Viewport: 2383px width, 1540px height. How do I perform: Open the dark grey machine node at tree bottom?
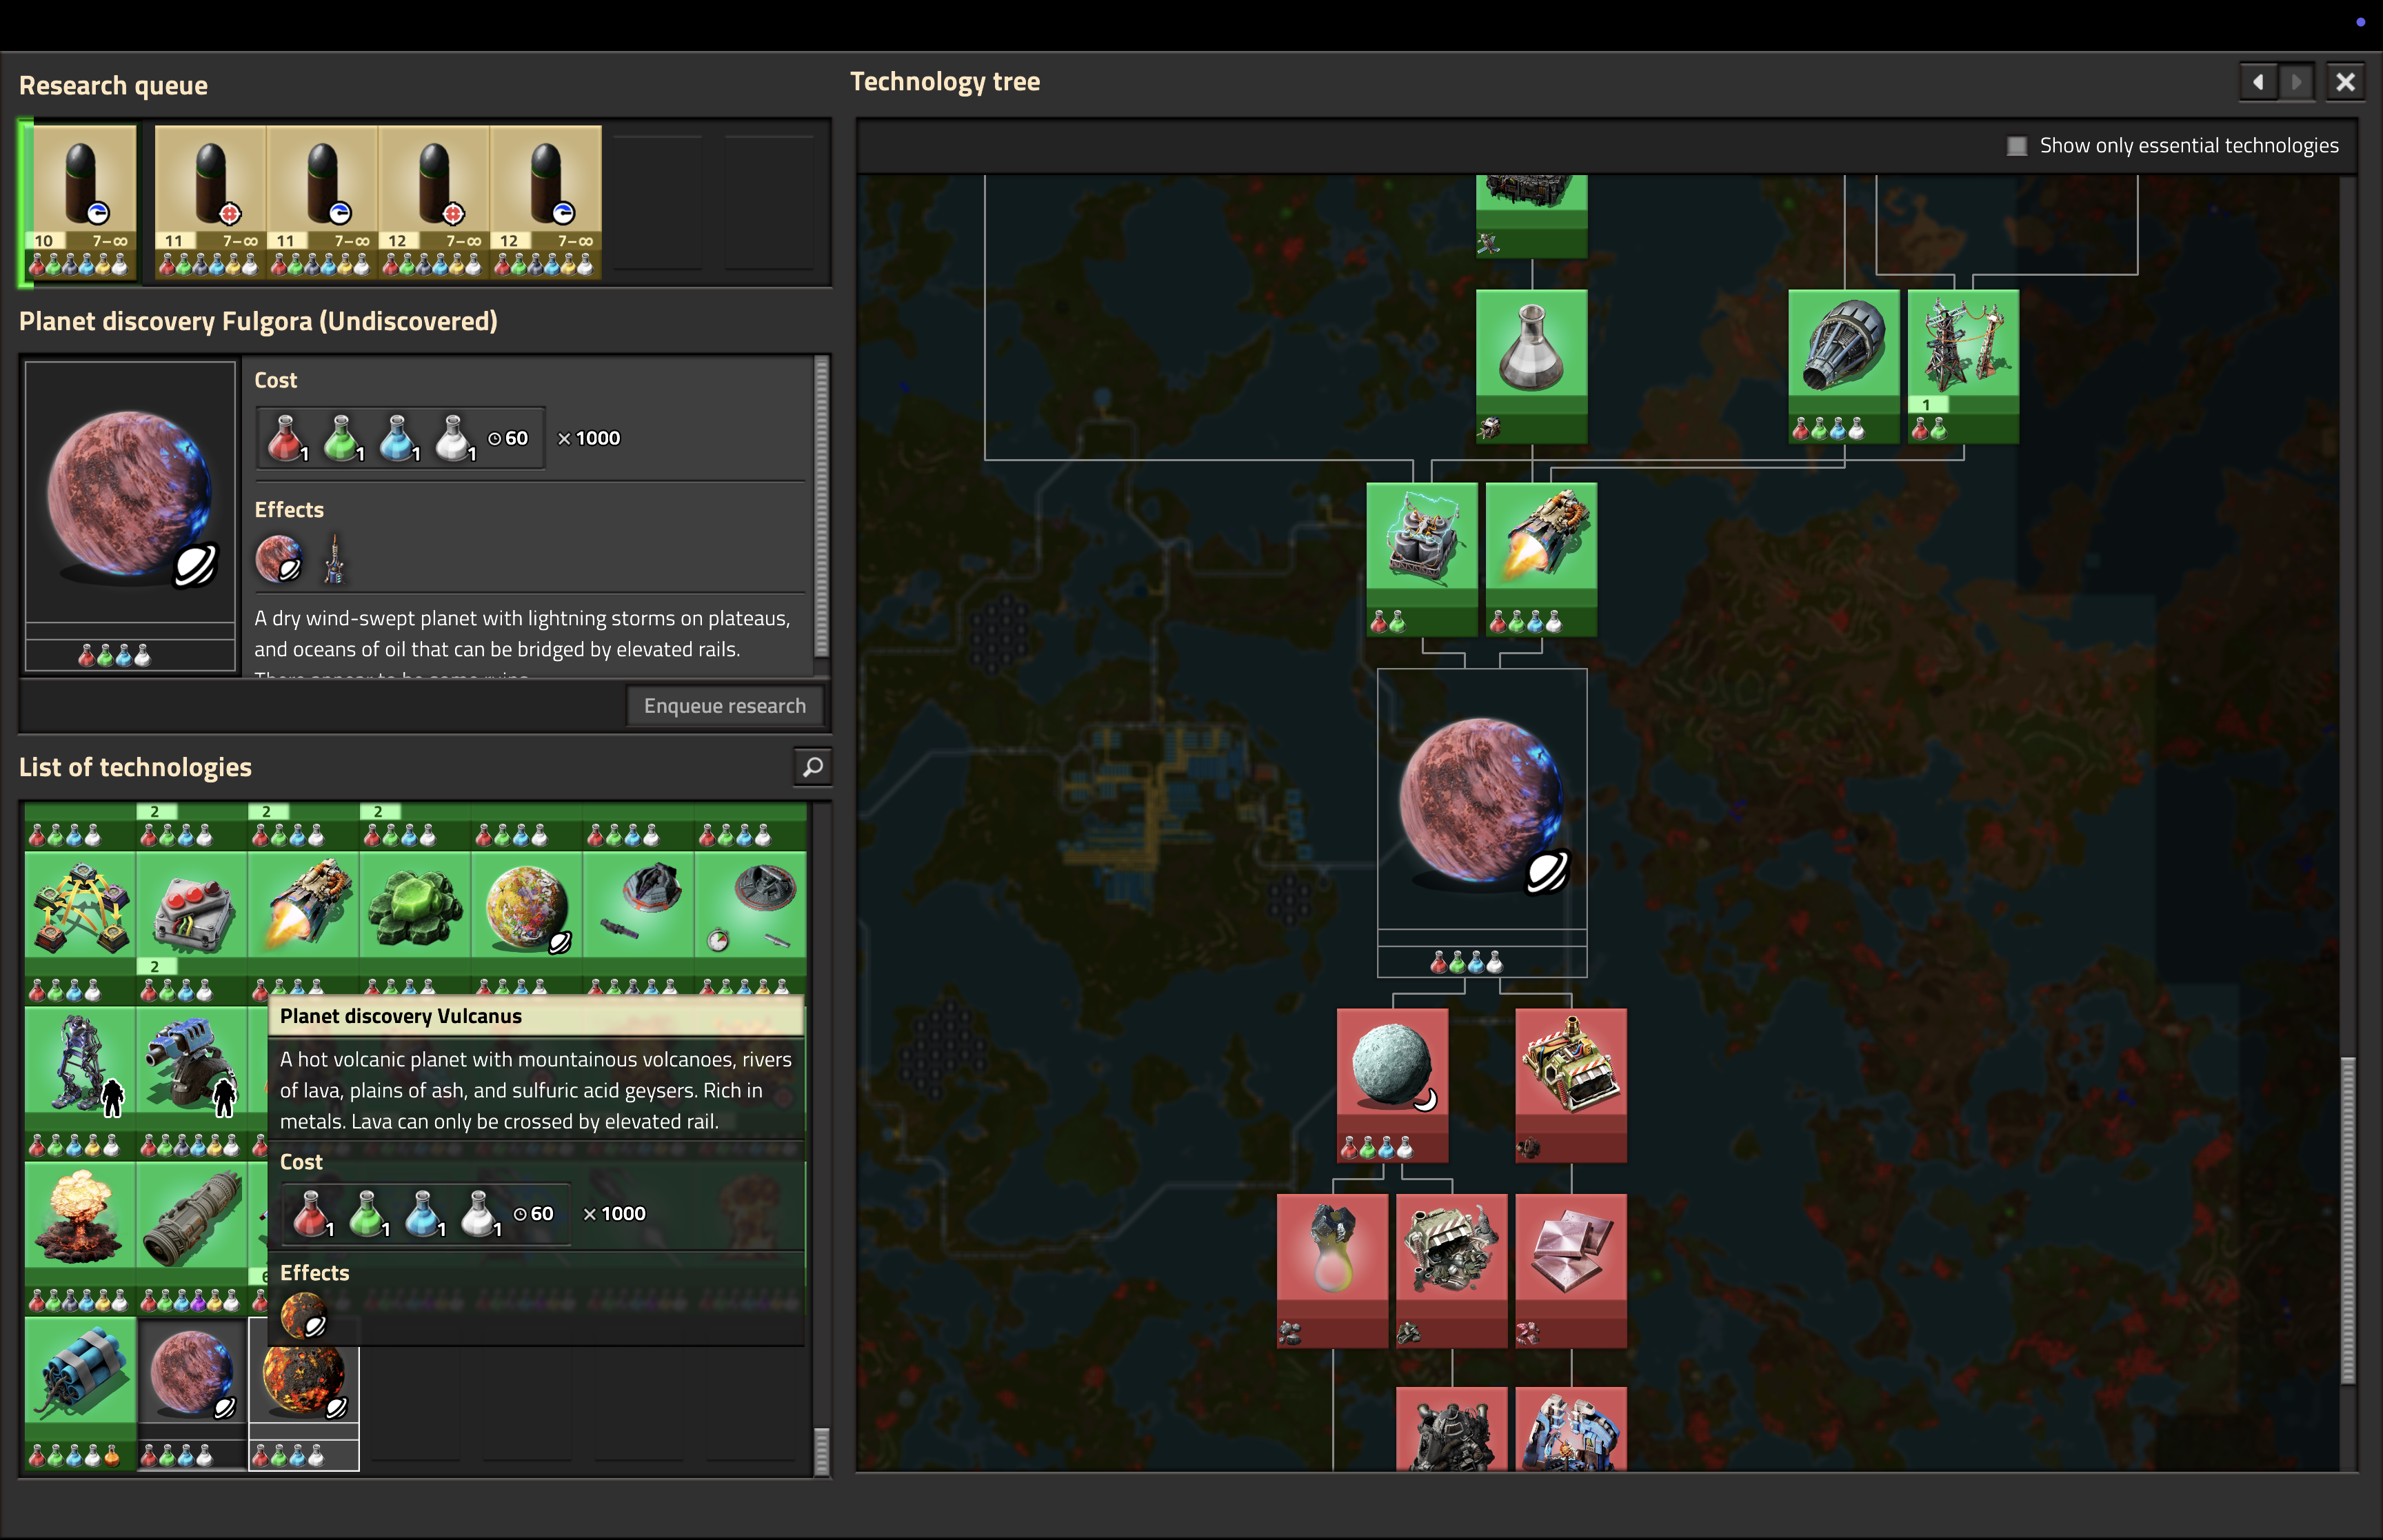click(1452, 1429)
